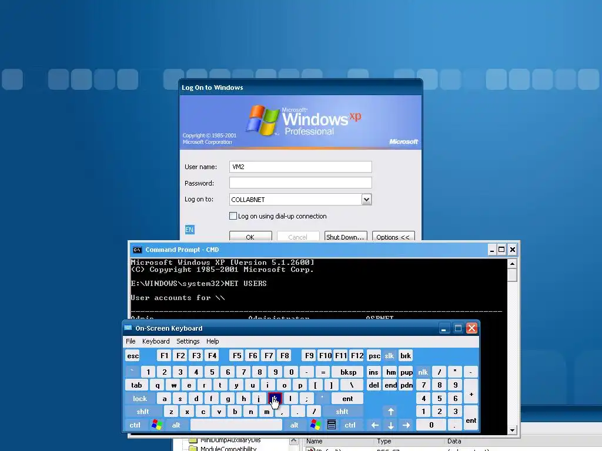Click the Command Prompt title bar icon
The image size is (602, 451).
(137, 250)
